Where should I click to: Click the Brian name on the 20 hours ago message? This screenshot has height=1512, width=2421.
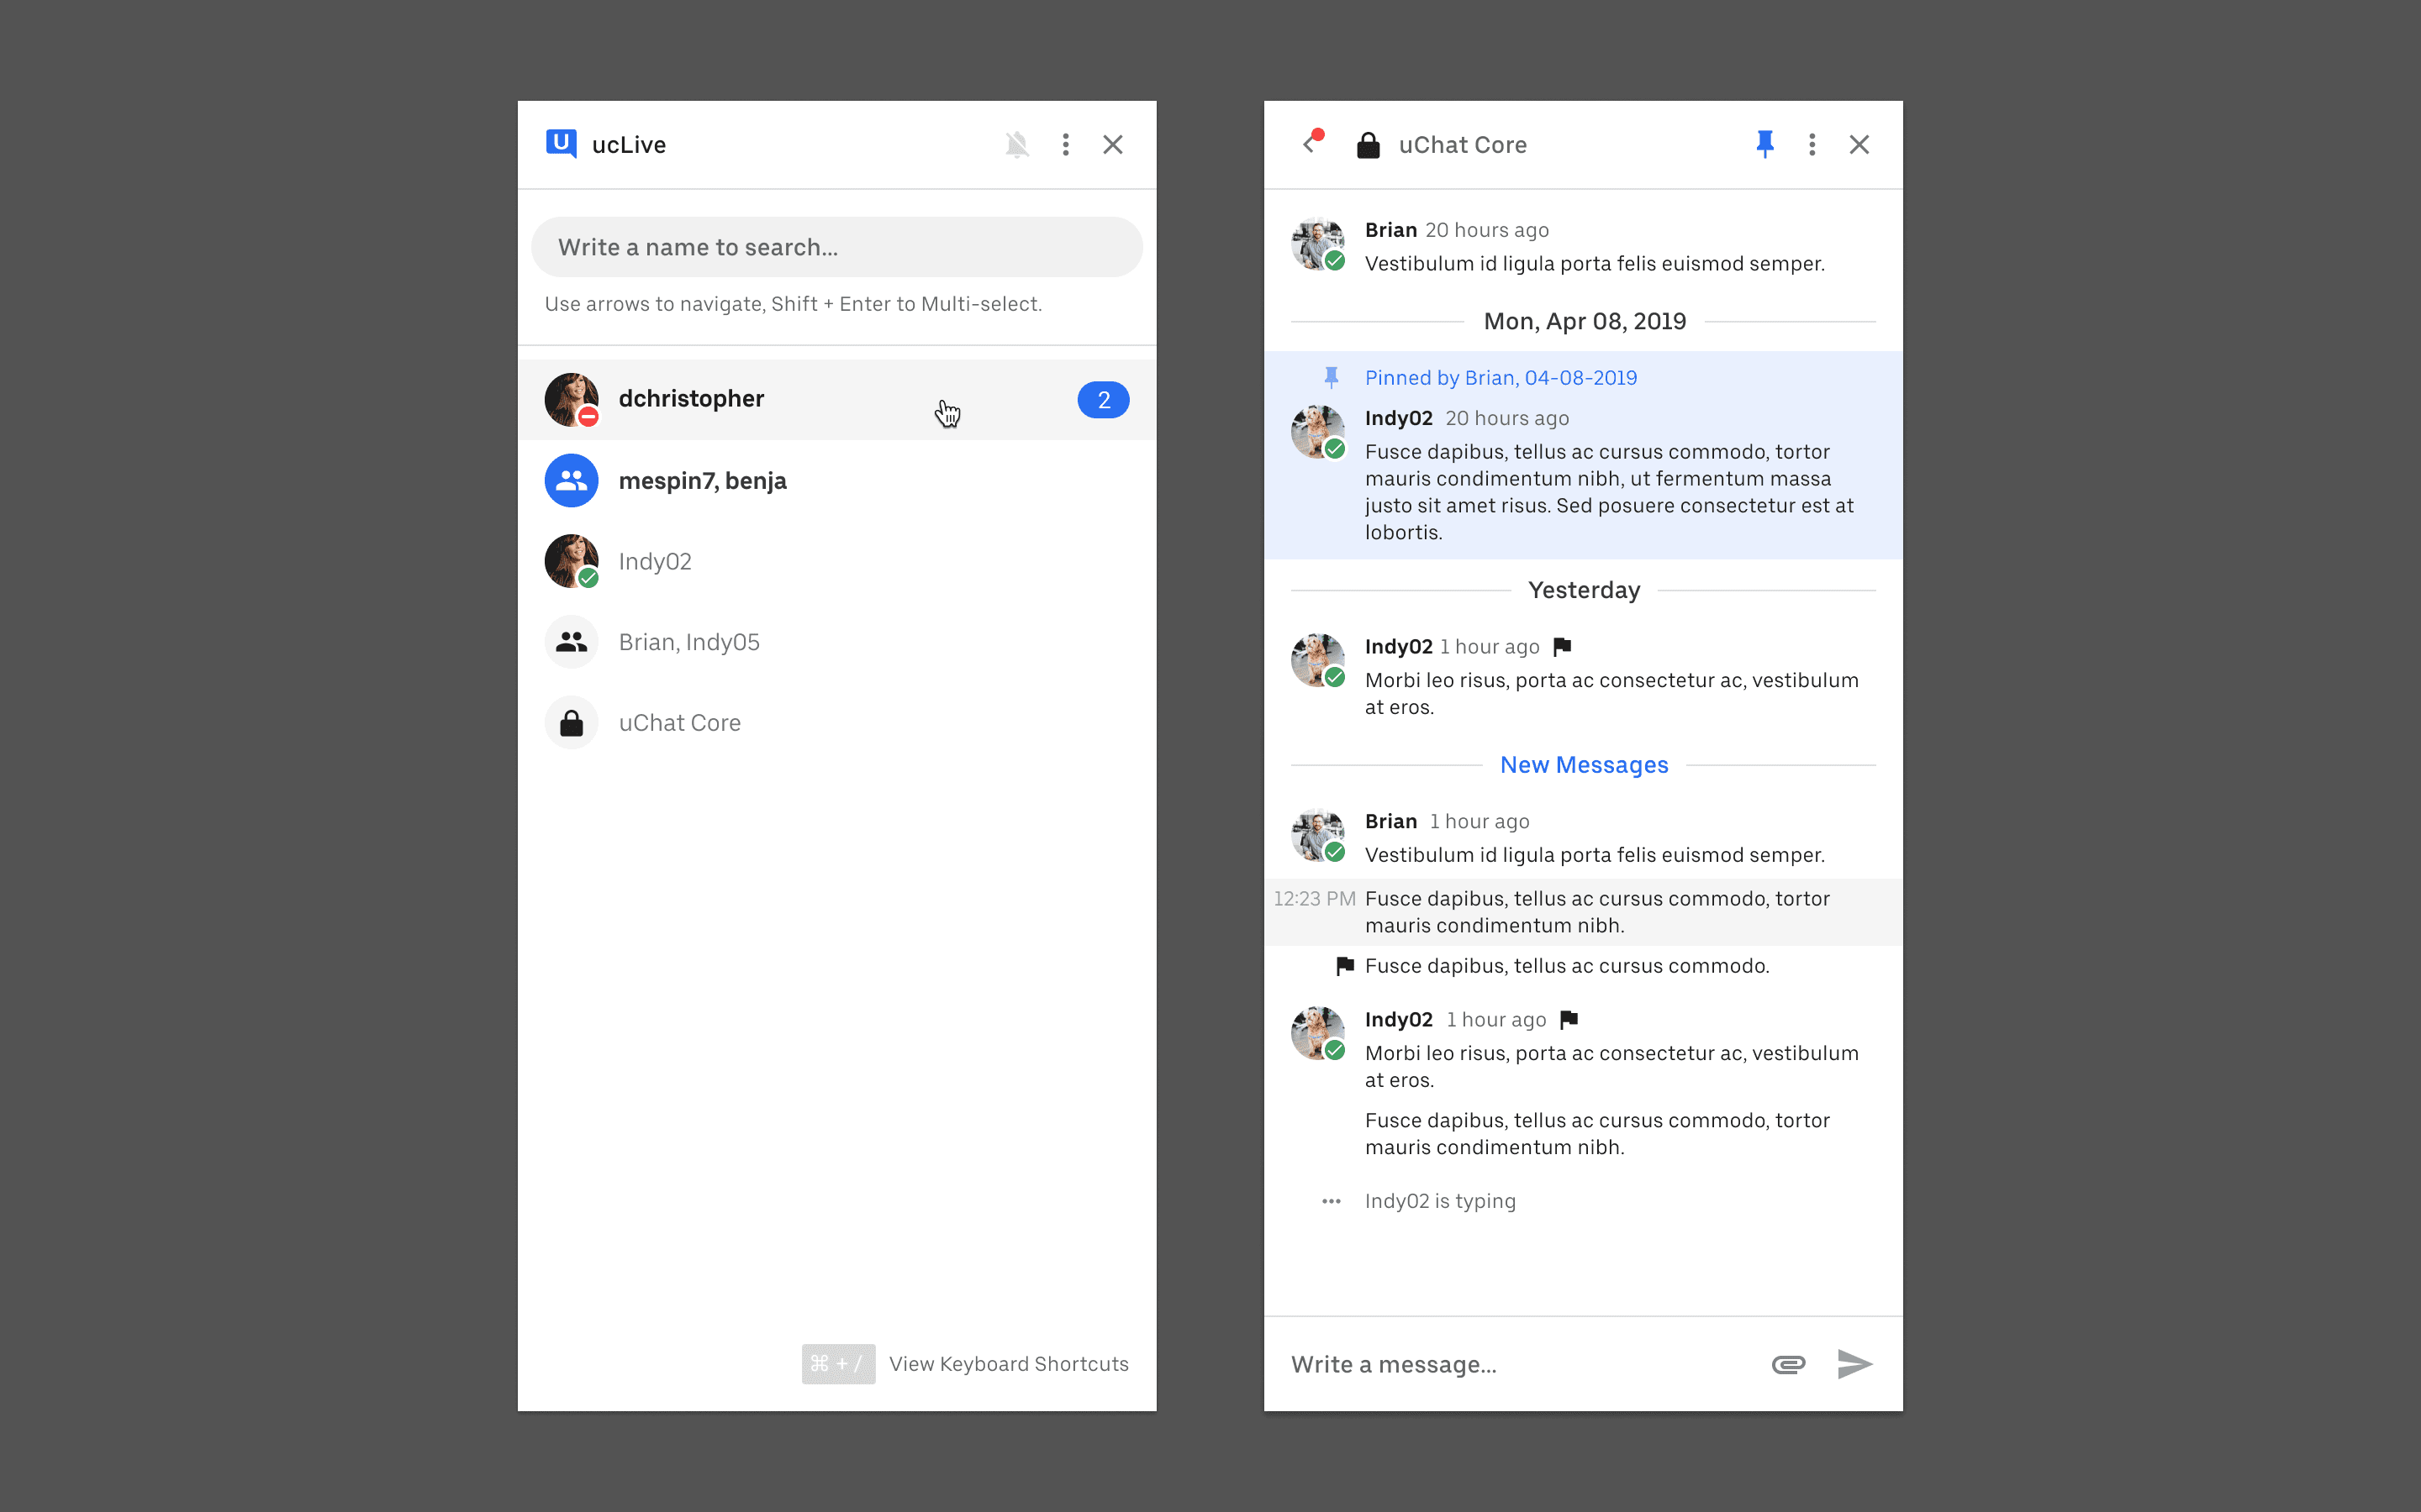pos(1390,230)
